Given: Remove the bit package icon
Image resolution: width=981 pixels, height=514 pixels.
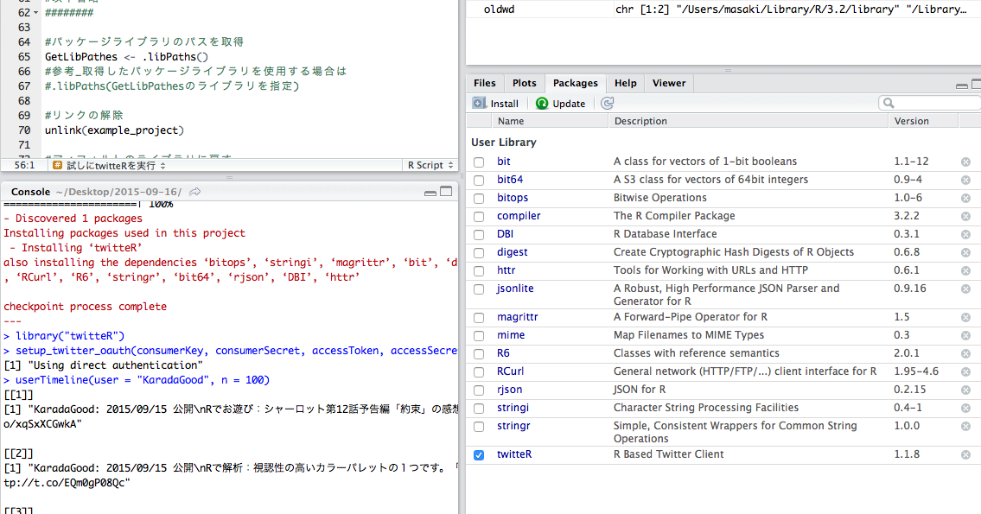Looking at the screenshot, I should click(x=965, y=162).
